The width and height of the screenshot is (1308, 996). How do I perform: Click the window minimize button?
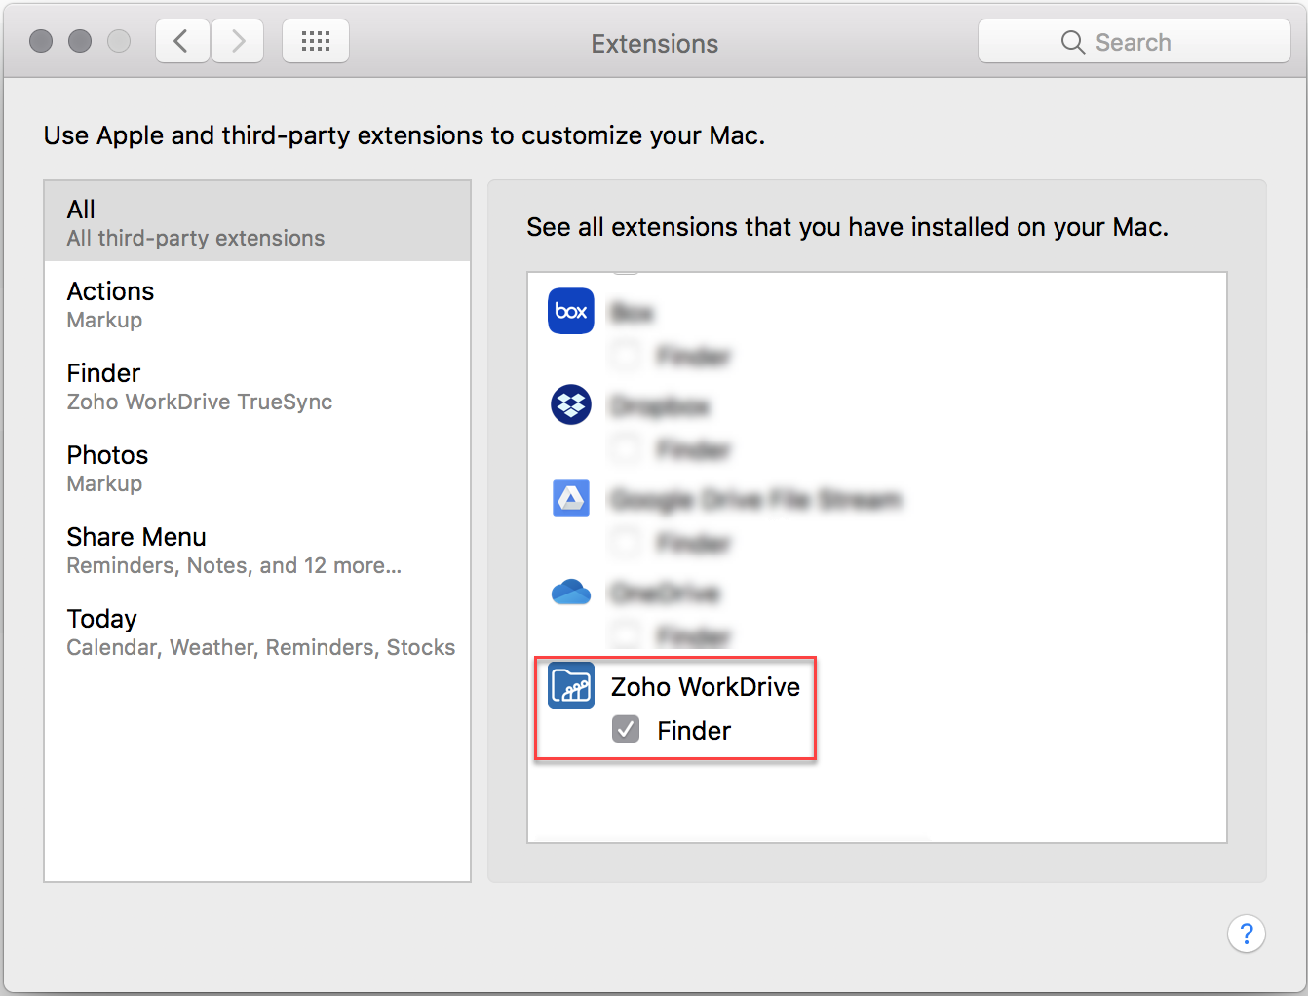pyautogui.click(x=80, y=41)
